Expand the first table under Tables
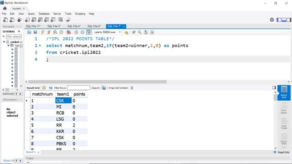This screenshot has width=292, height=164. [x=12, y=49]
